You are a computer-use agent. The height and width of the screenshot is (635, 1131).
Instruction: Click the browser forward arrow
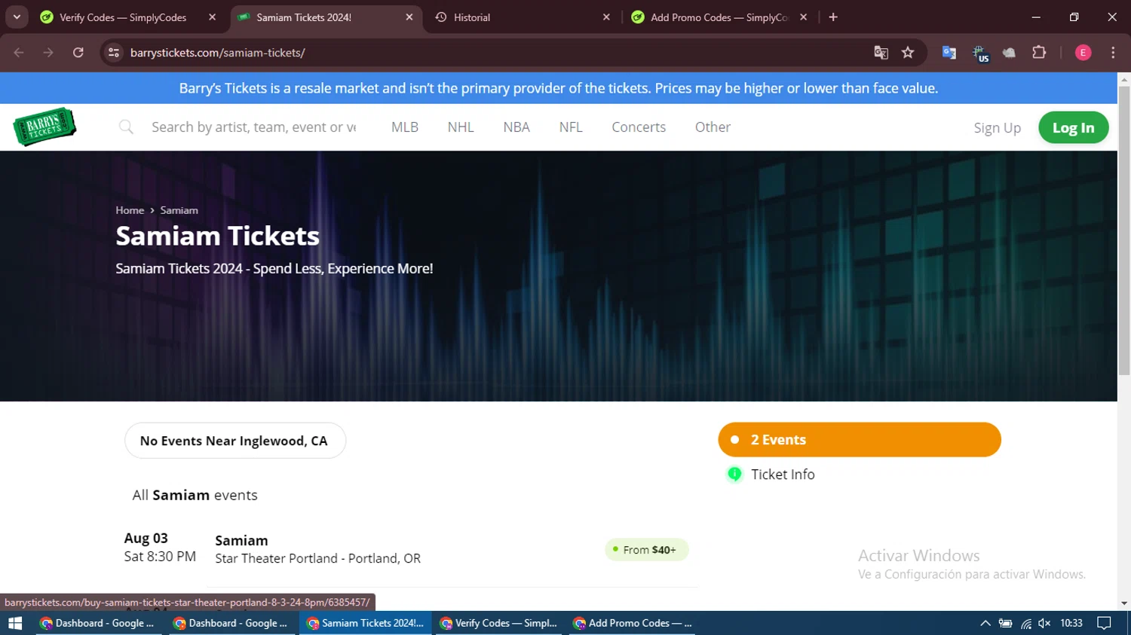pyautogui.click(x=48, y=53)
